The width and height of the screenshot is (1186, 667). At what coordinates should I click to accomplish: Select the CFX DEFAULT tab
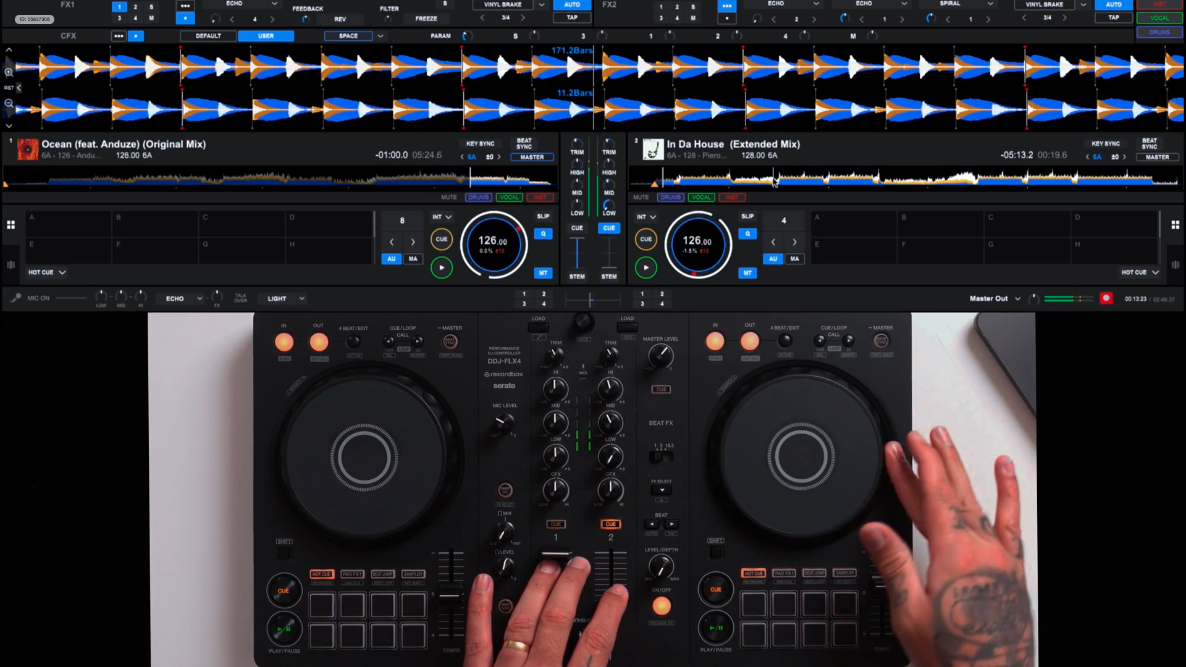click(x=208, y=36)
